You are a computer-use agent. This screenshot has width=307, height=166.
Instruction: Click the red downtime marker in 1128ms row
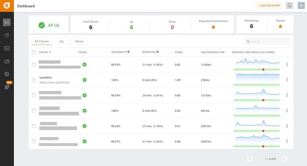(x=263, y=69)
